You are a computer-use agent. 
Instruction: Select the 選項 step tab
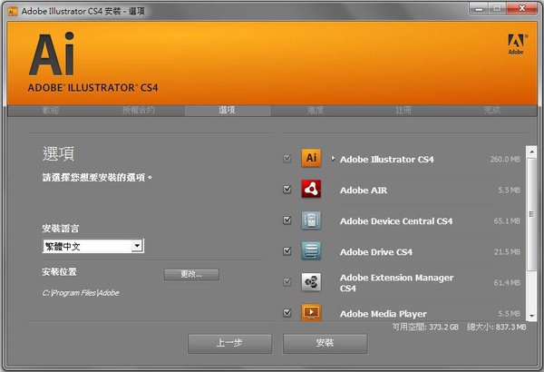click(x=227, y=110)
